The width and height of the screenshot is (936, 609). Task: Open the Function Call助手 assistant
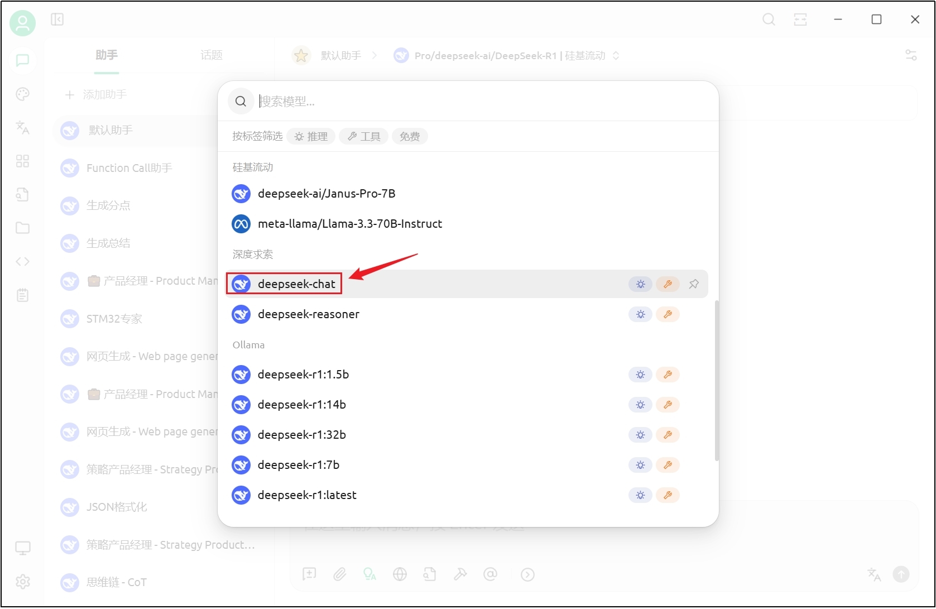136,168
